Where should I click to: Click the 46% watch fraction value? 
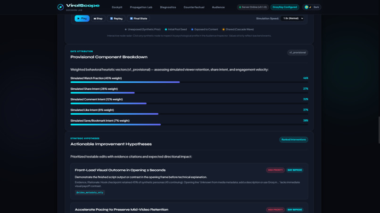coord(306,78)
